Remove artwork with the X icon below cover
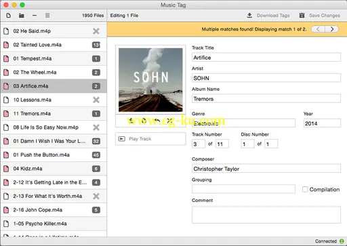 pyautogui.click(x=169, y=121)
